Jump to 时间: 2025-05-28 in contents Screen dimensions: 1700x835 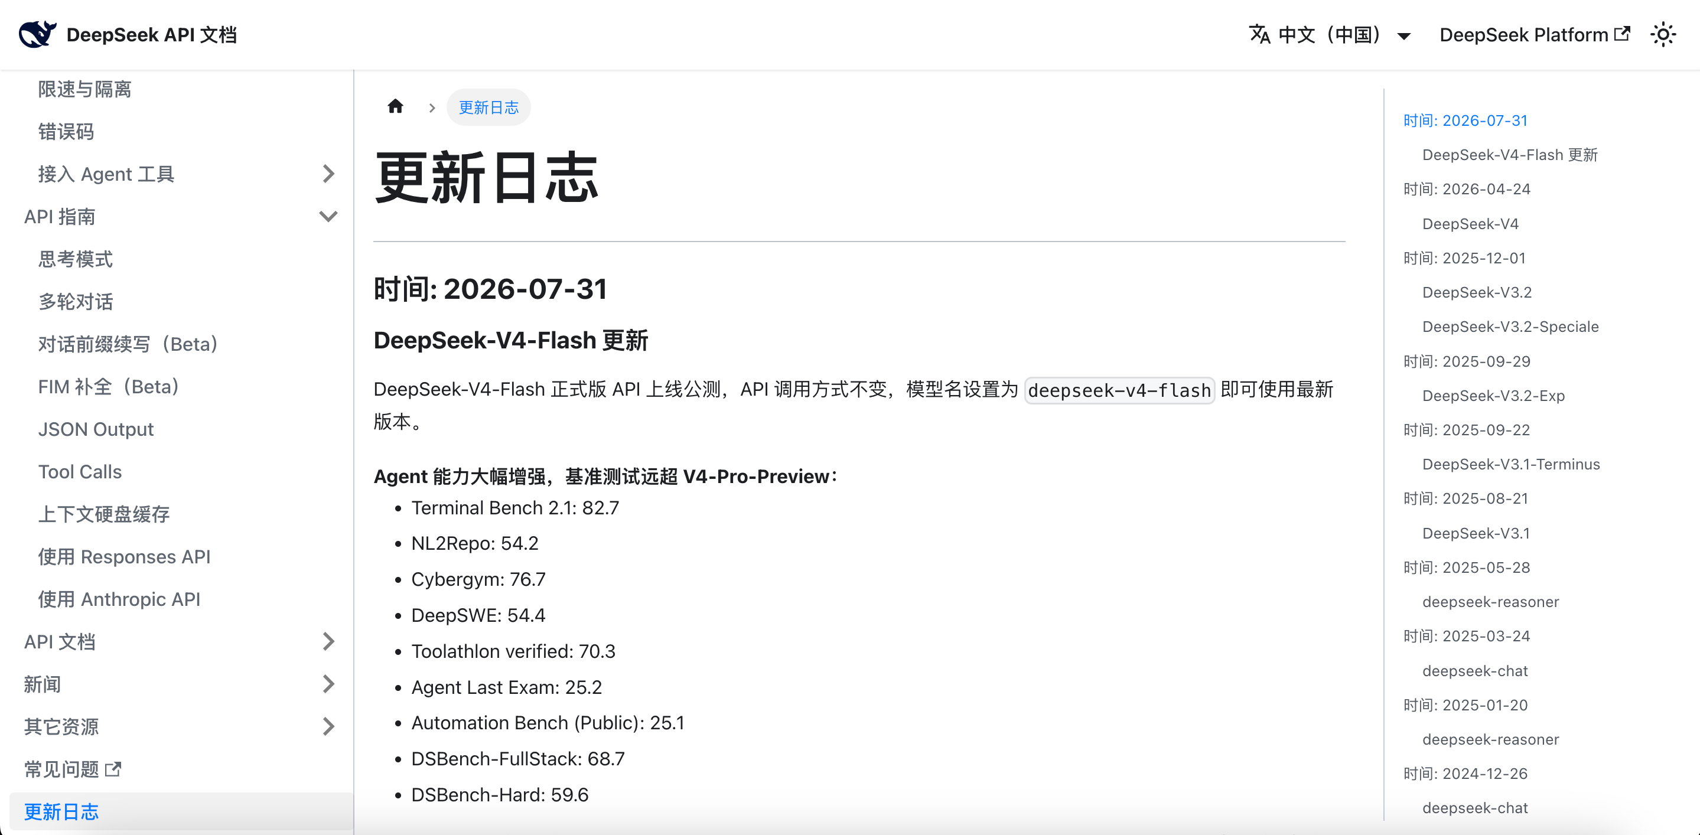click(1466, 567)
